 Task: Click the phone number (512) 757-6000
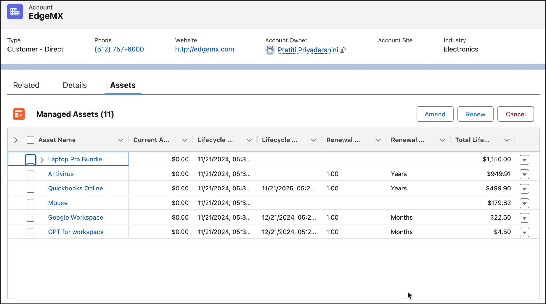click(119, 49)
